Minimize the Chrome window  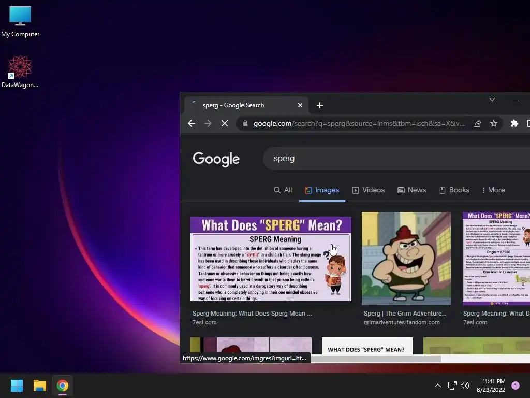pyautogui.click(x=516, y=99)
